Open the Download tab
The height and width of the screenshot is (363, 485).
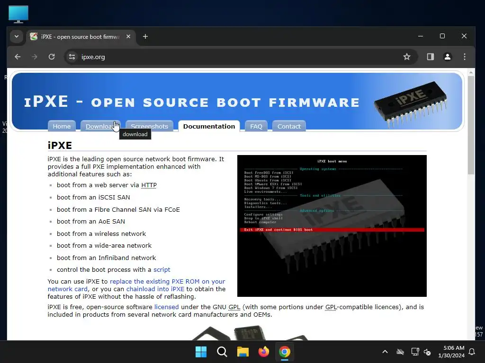[100, 126]
